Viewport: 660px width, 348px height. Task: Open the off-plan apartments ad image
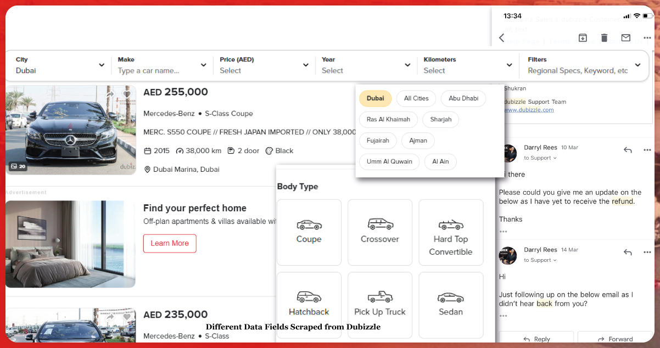pos(71,244)
